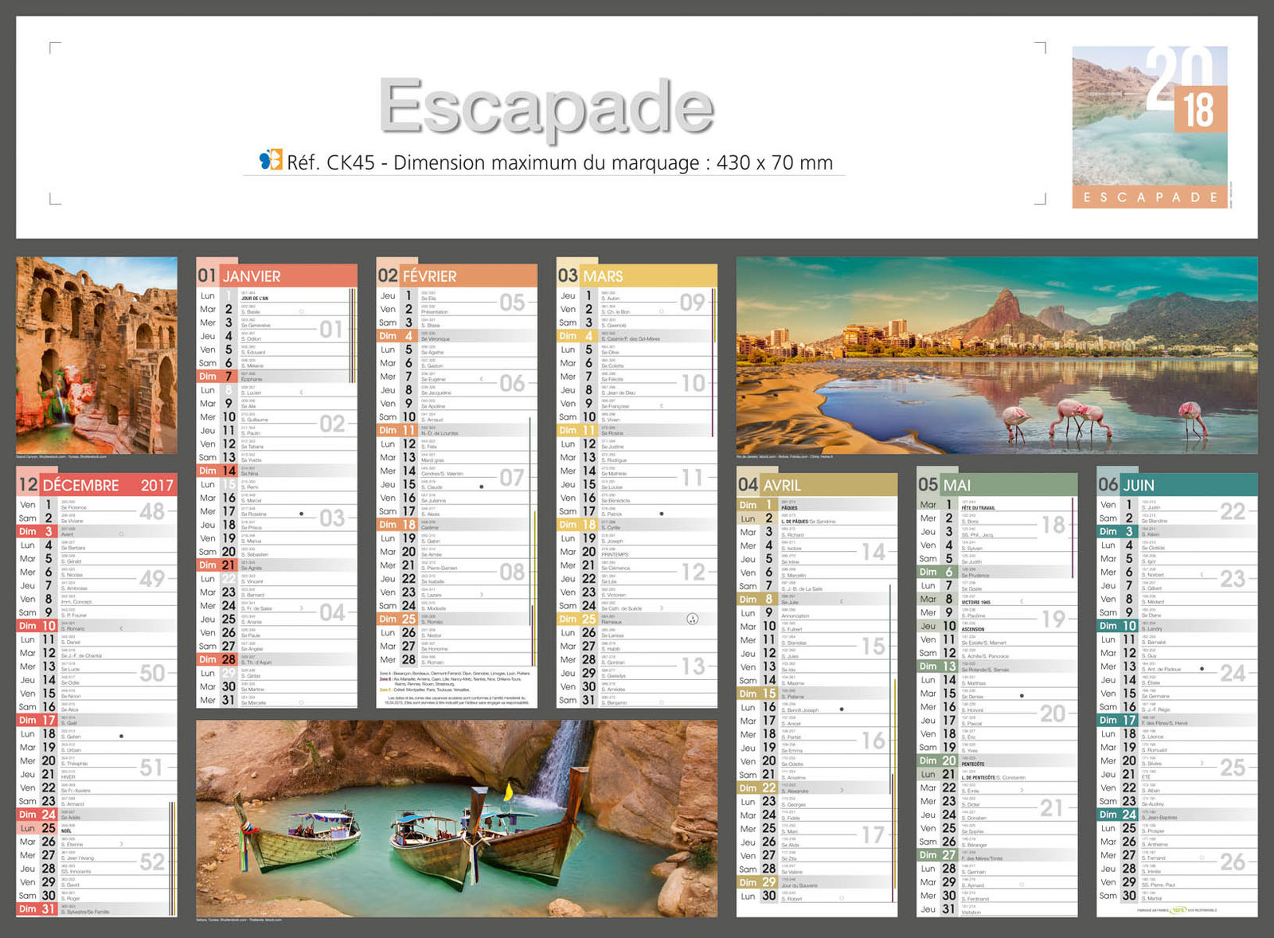Viewport: 1274px width, 938px height.
Task: Select the 'Dim 18' row in Février
Action: pyautogui.click(x=457, y=525)
